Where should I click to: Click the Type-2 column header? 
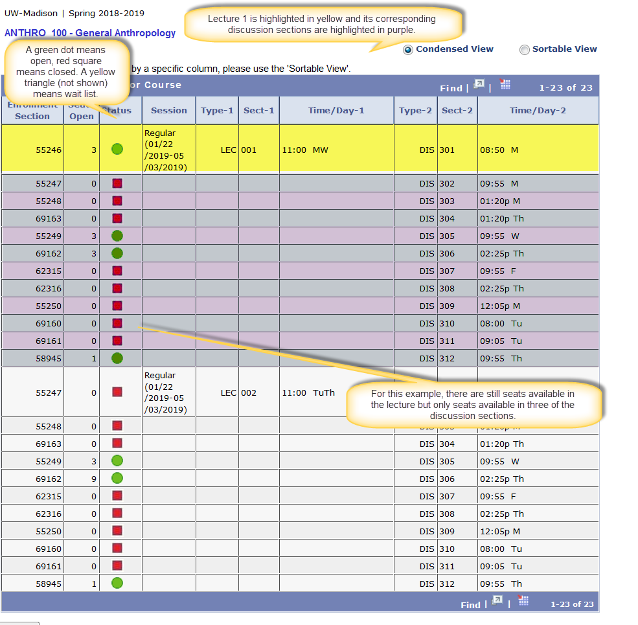(415, 110)
